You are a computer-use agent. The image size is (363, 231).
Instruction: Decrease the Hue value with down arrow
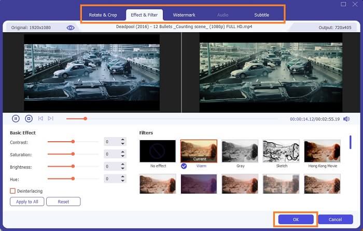click(123, 181)
